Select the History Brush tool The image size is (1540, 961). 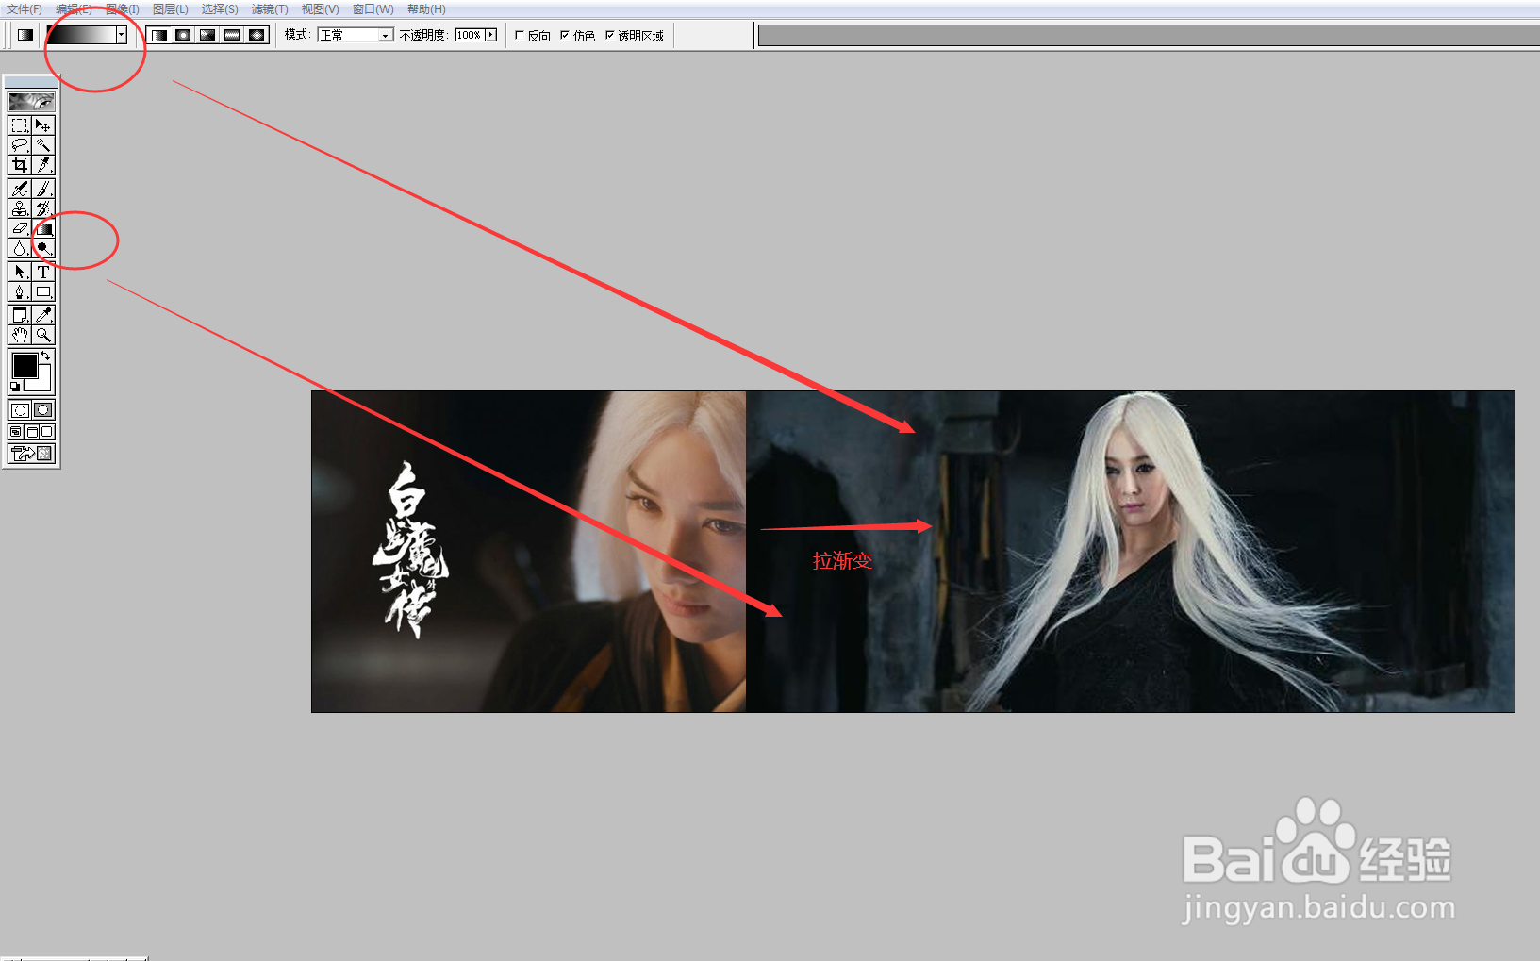point(43,208)
